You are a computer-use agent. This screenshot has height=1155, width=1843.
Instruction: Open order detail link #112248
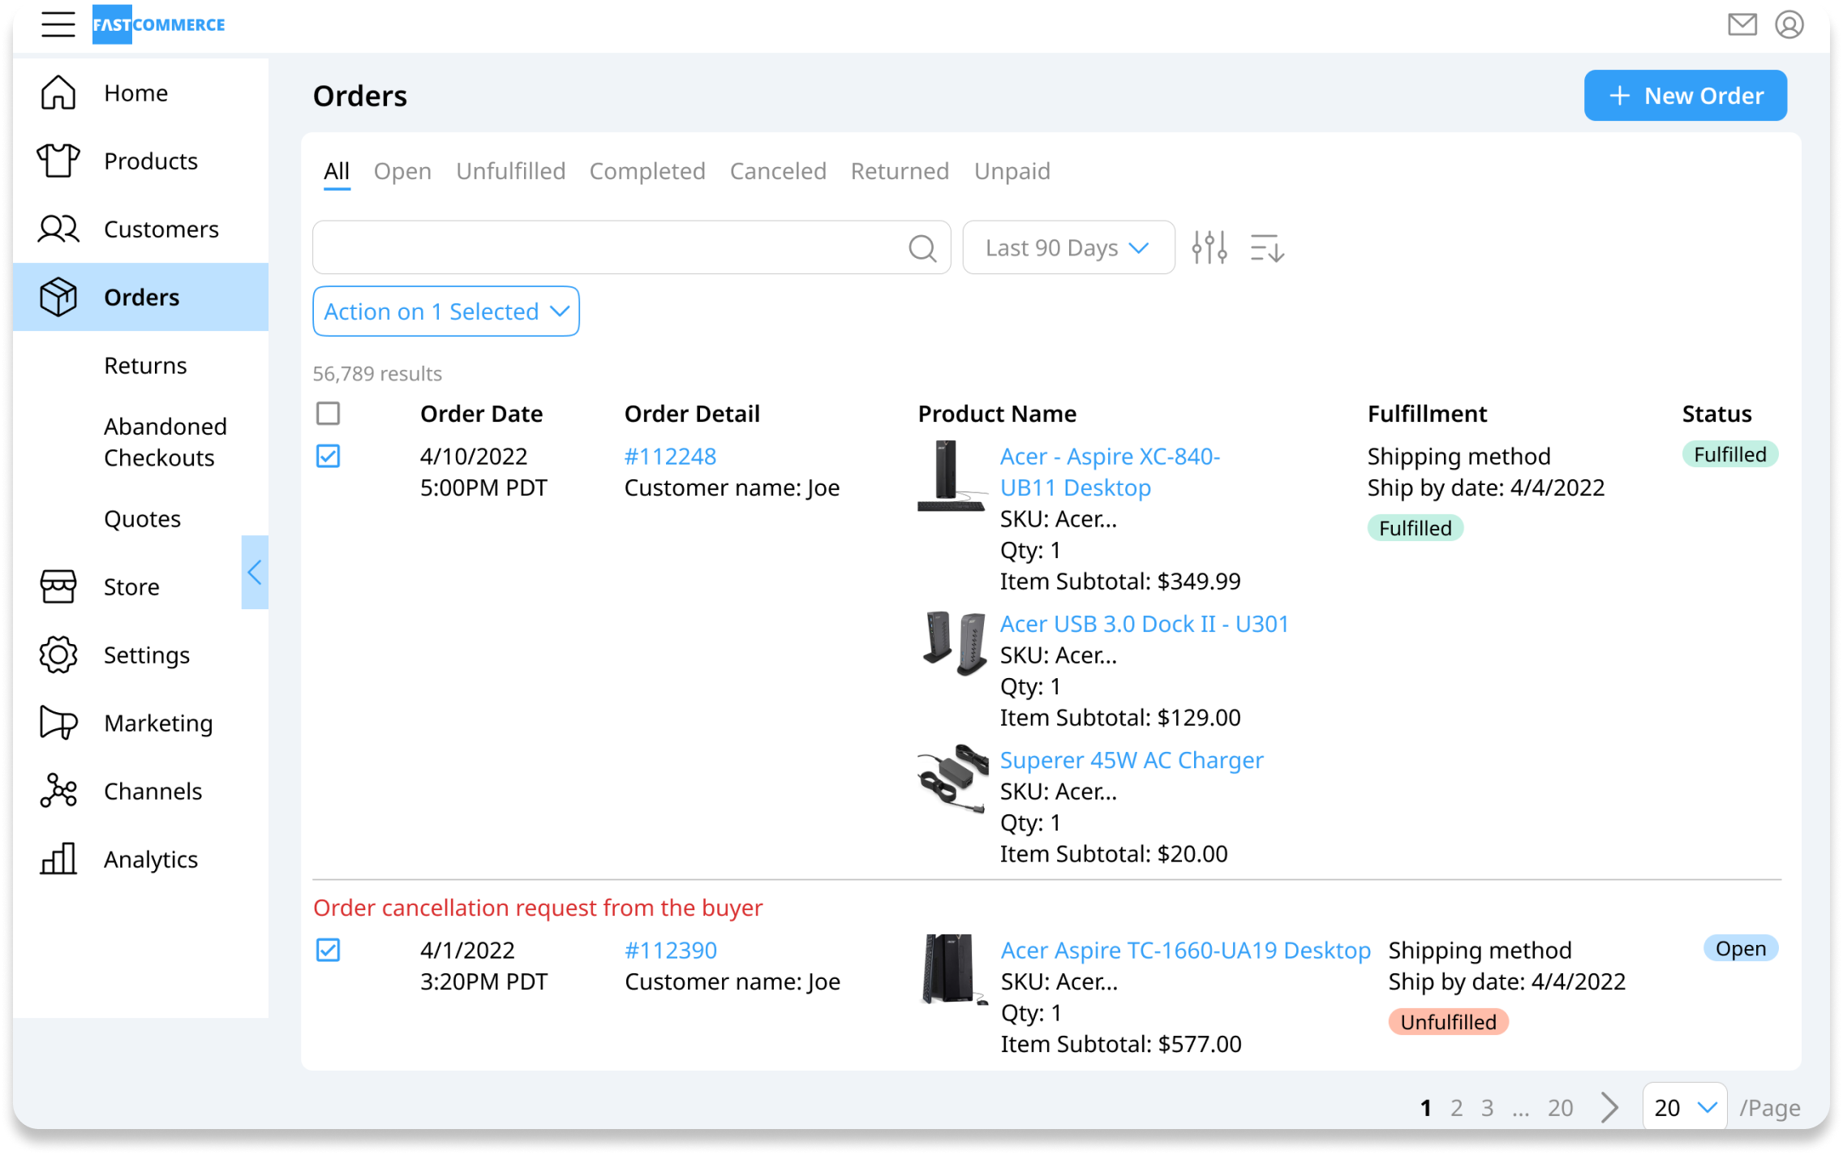669,455
